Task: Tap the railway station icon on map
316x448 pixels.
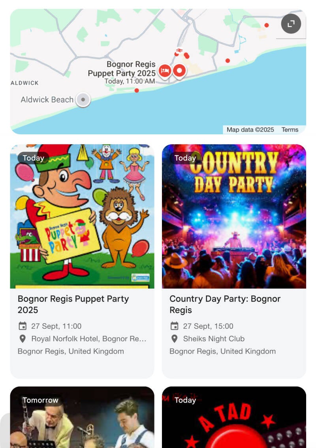Action: pos(179,50)
